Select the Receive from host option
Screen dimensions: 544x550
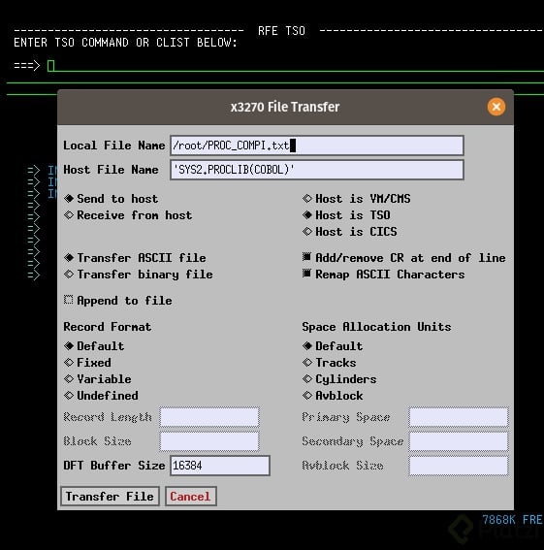click(128, 215)
